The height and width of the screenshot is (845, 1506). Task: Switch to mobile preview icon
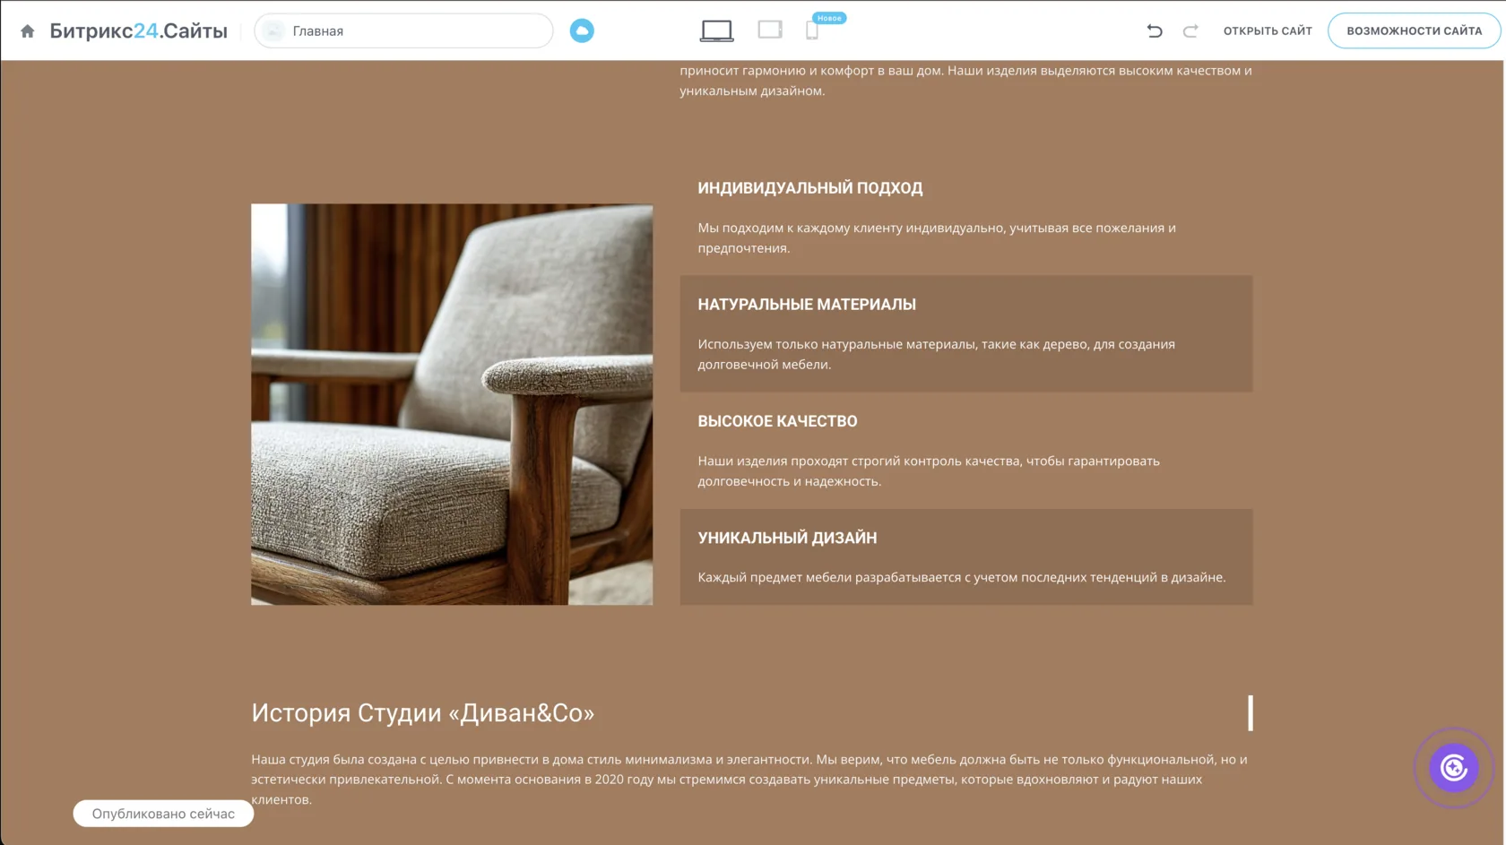click(x=812, y=30)
